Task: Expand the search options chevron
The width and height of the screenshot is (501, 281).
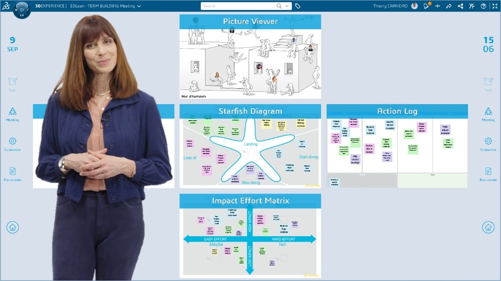Action: tap(287, 6)
